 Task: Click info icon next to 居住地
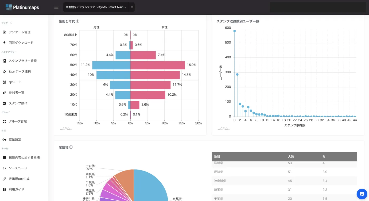(x=71, y=147)
